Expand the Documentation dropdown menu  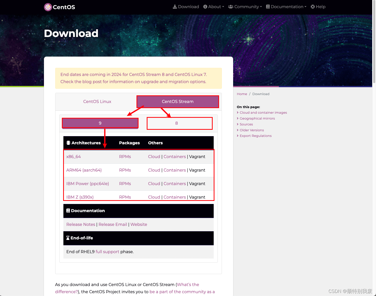pos(286,7)
